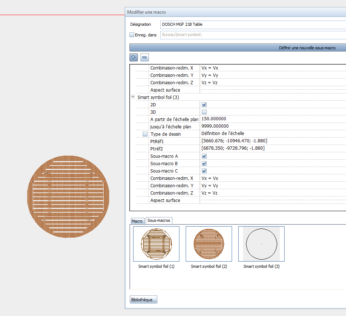Switch to the Macro tab

tap(137, 221)
